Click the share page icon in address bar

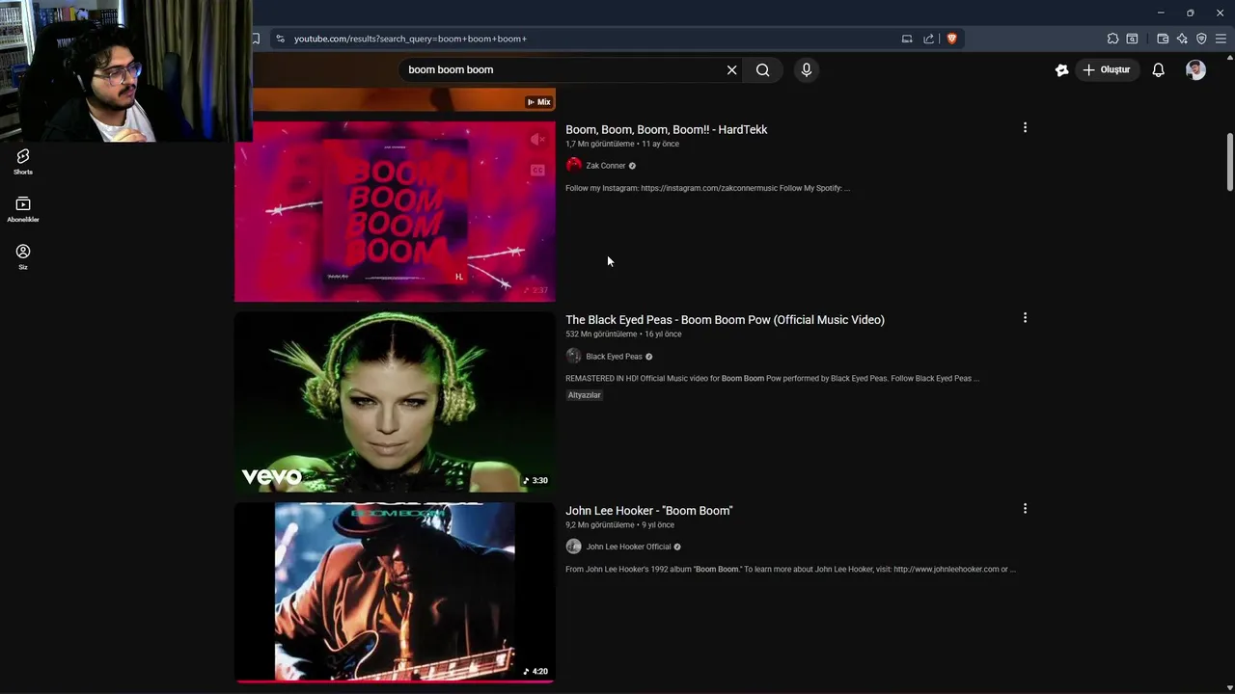point(928,39)
